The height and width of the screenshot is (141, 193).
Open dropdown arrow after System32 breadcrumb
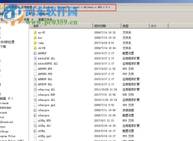(x=71, y=7)
